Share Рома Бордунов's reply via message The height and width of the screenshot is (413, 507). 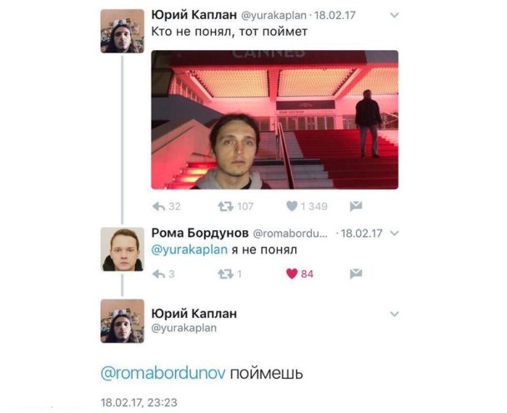pos(356,274)
